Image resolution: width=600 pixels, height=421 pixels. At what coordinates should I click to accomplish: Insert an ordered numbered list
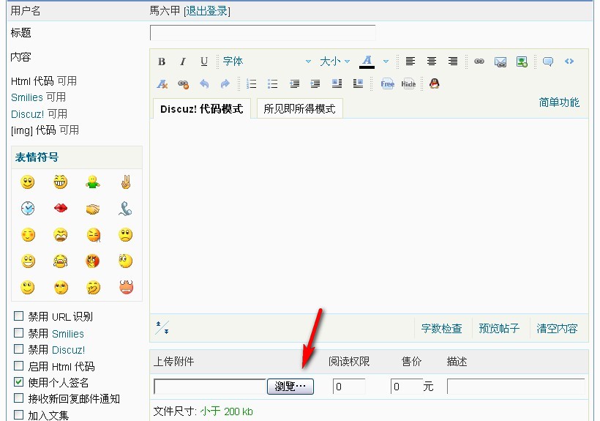(x=252, y=83)
